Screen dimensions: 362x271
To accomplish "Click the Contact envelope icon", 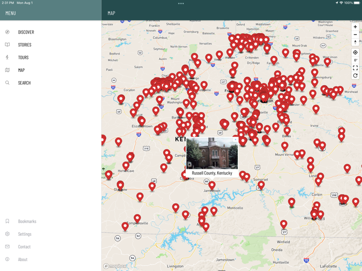I will click(x=7, y=247).
